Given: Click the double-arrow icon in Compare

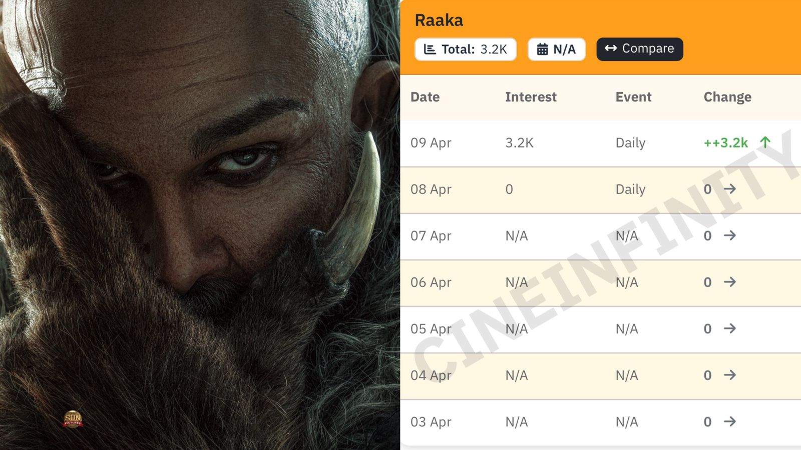Looking at the screenshot, I should click(x=610, y=48).
